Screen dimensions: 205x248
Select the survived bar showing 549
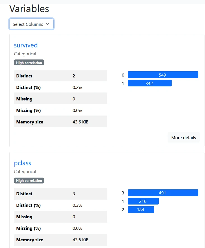tap(163, 75)
